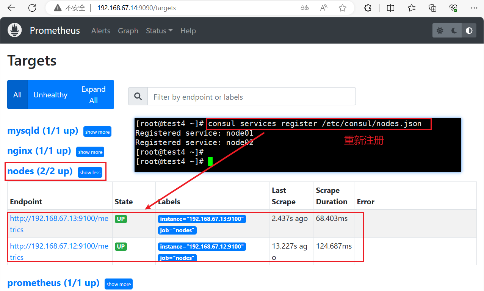Click the browser back arrow
This screenshot has width=484, height=291.
click(x=11, y=8)
